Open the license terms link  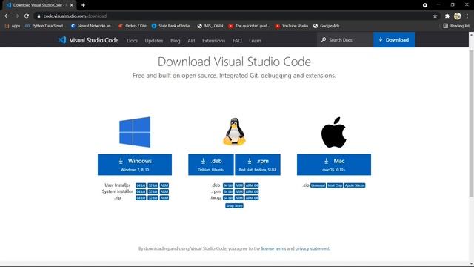[x=273, y=248]
